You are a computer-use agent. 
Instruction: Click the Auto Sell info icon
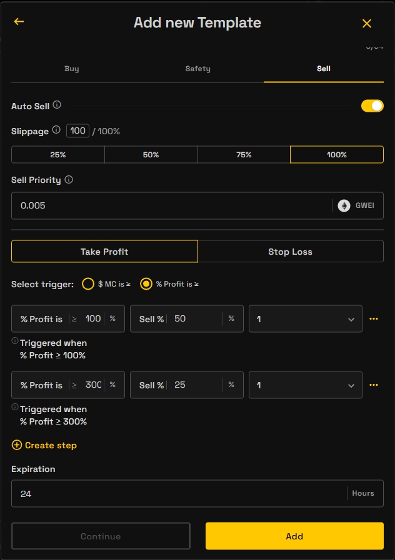(57, 106)
